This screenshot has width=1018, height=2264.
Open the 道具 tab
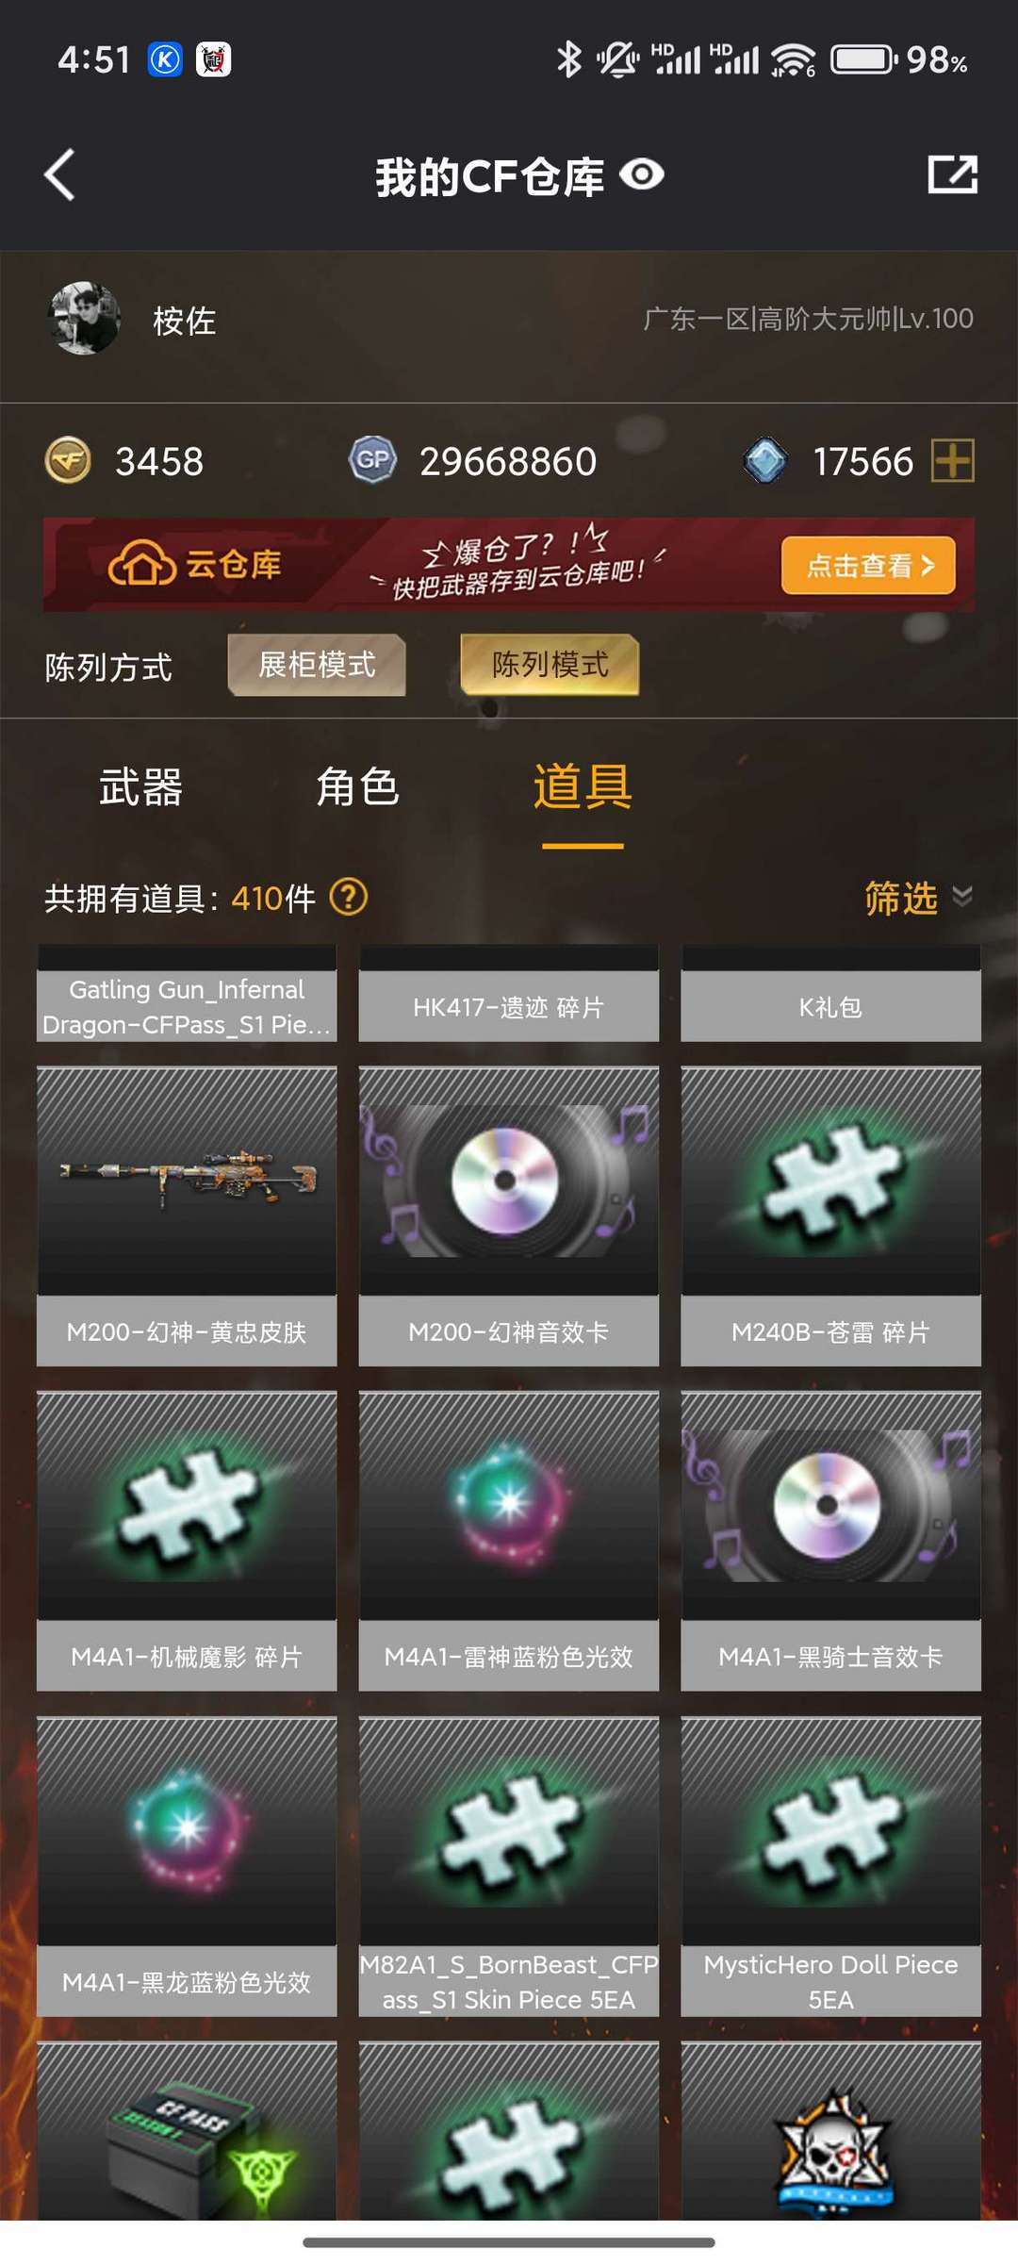[x=583, y=786]
